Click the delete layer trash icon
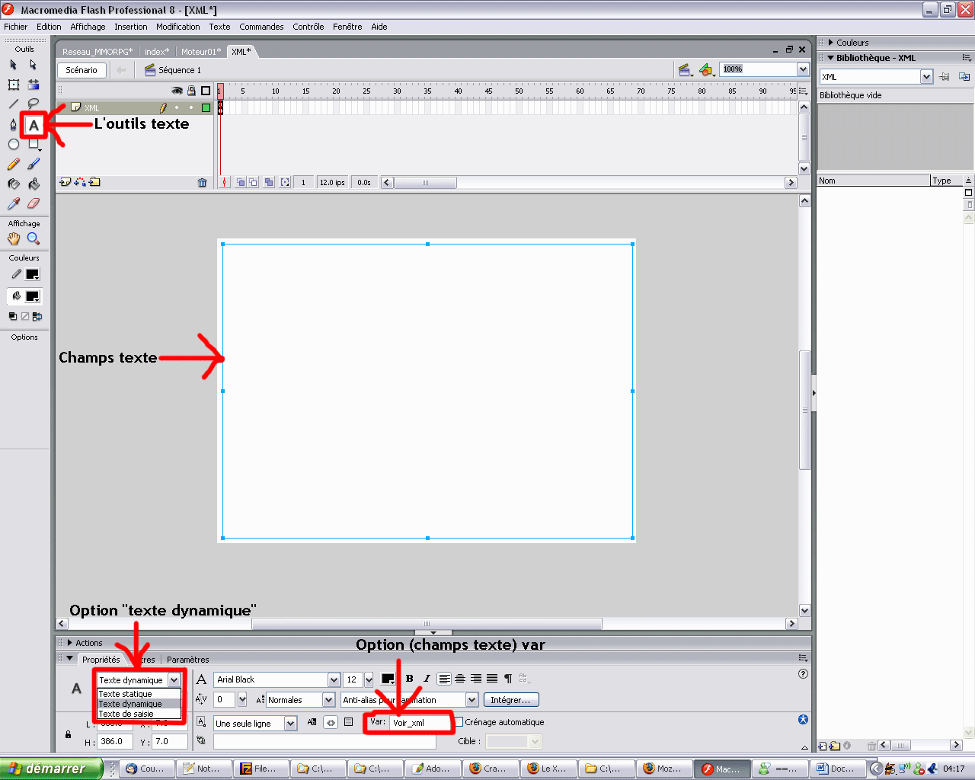This screenshot has width=975, height=780. pos(202,183)
